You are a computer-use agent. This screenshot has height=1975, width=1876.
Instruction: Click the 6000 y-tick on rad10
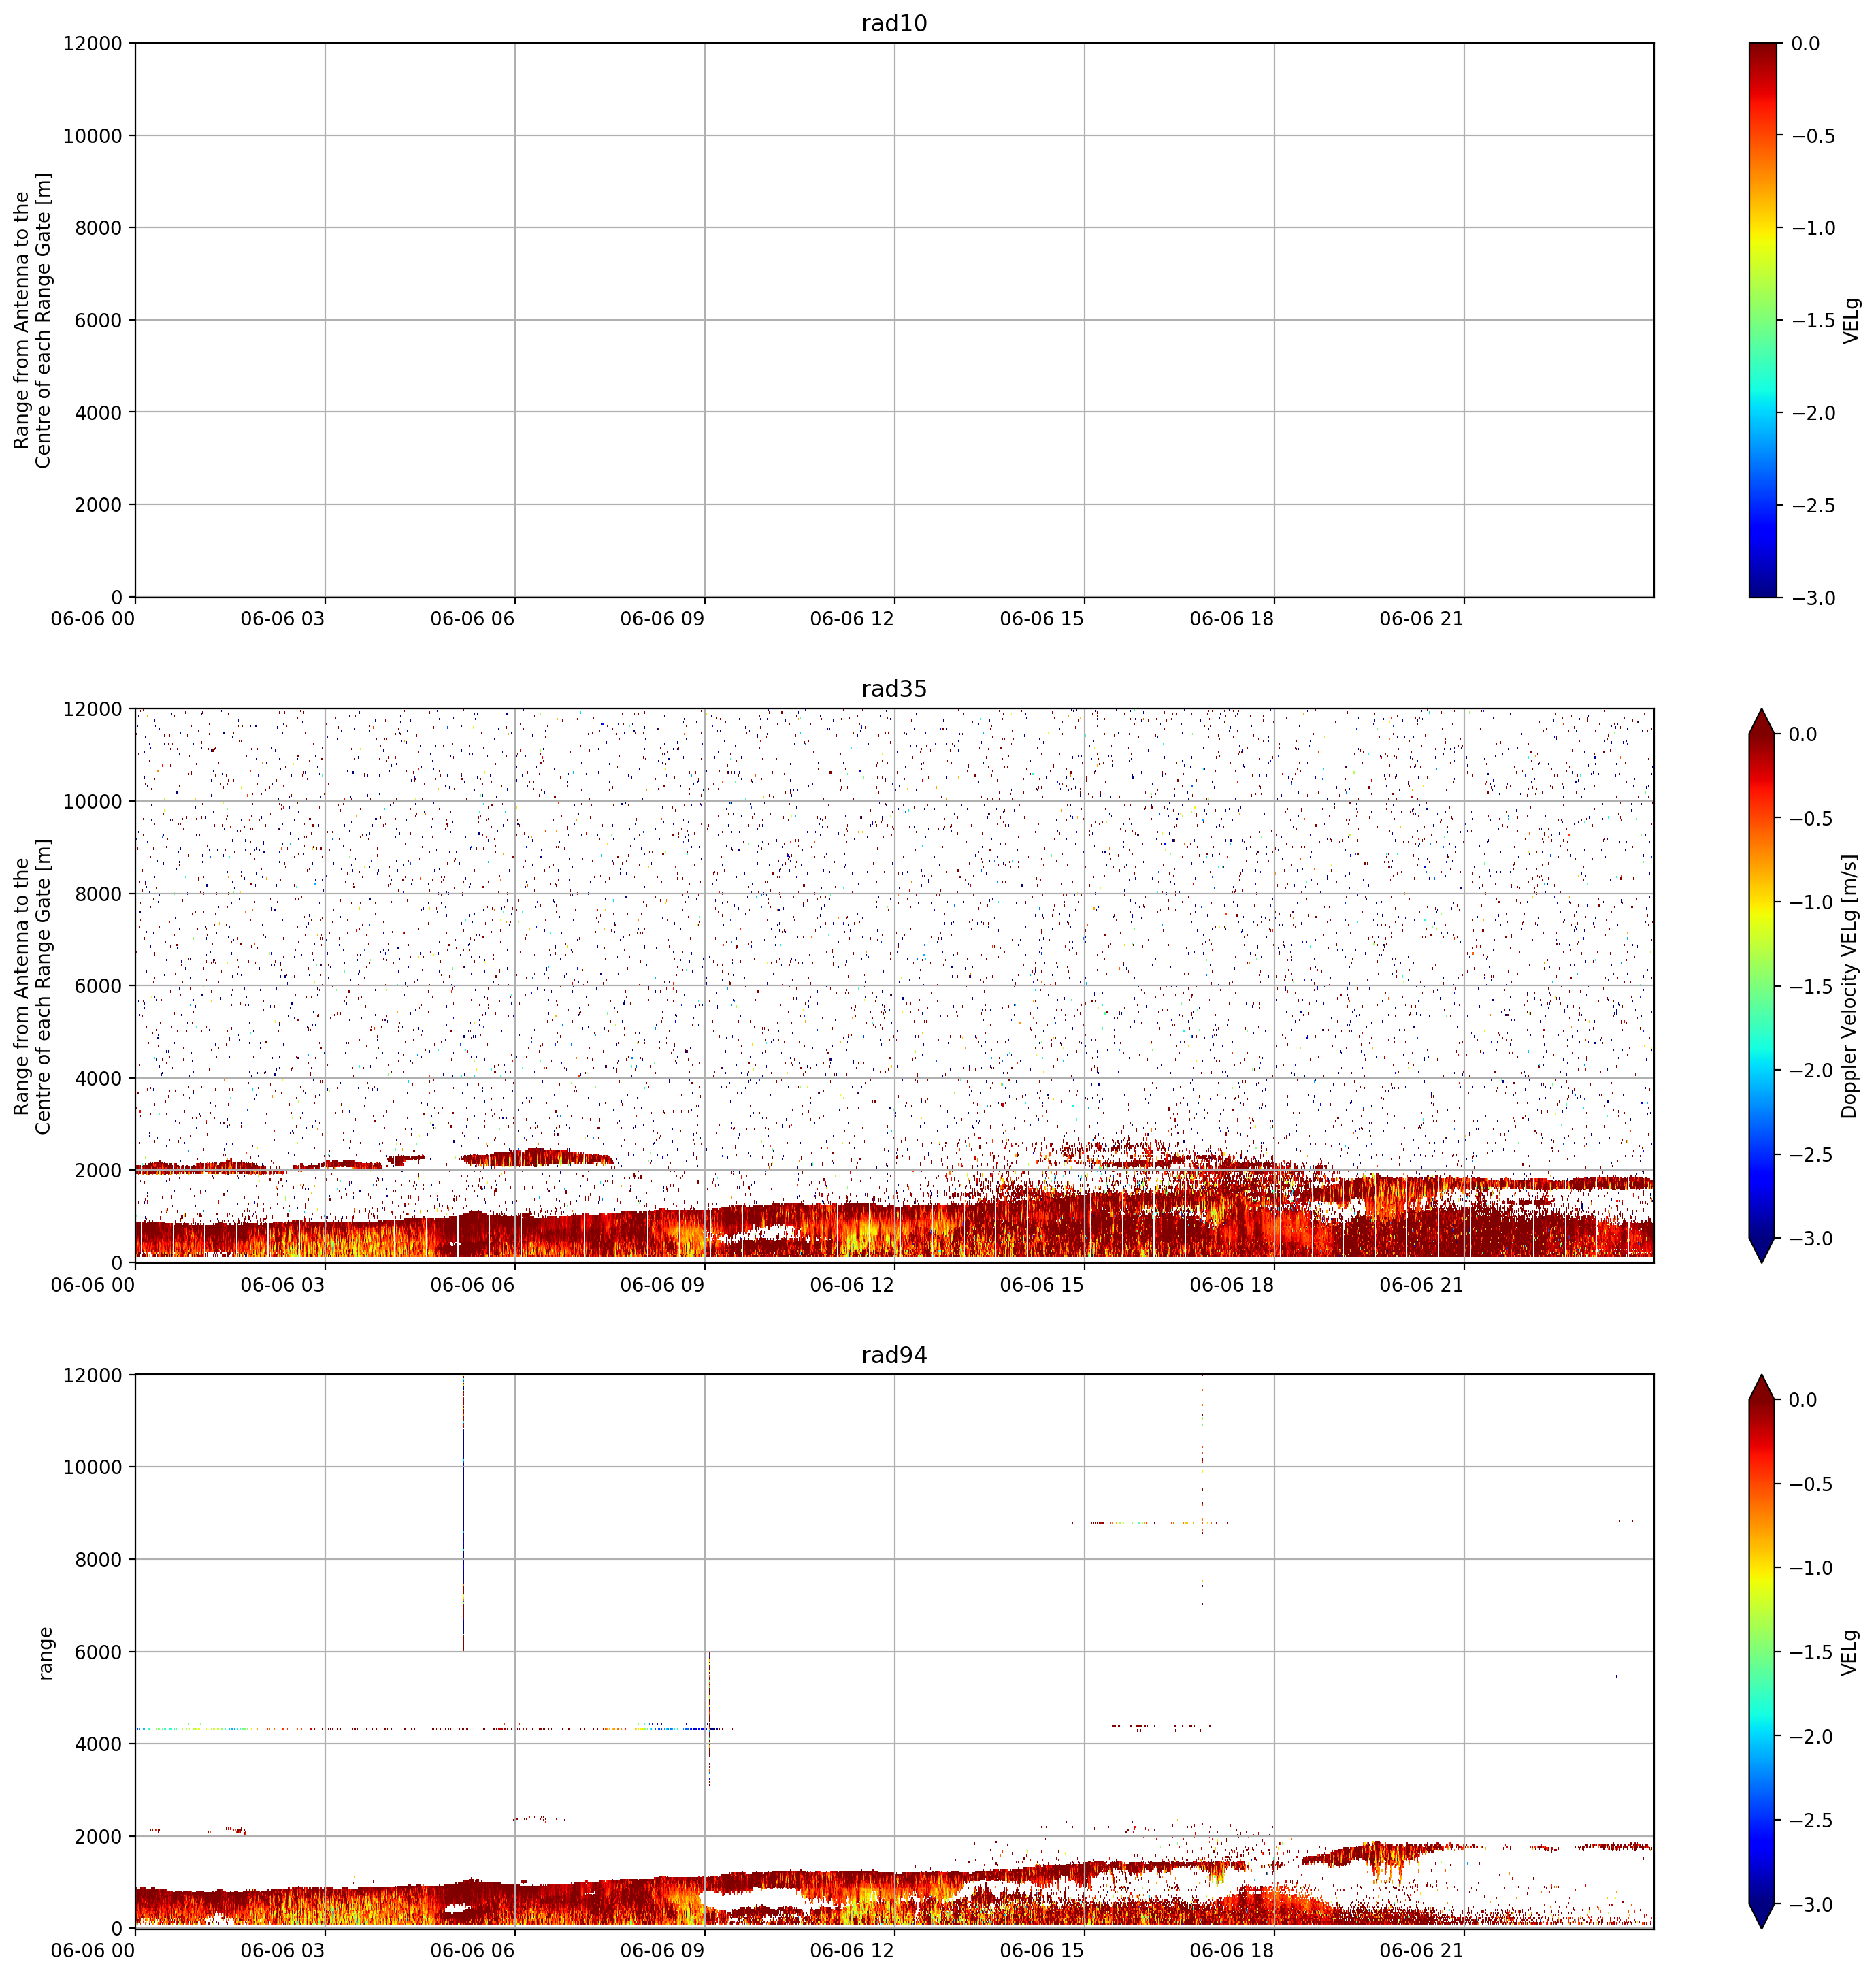point(98,320)
